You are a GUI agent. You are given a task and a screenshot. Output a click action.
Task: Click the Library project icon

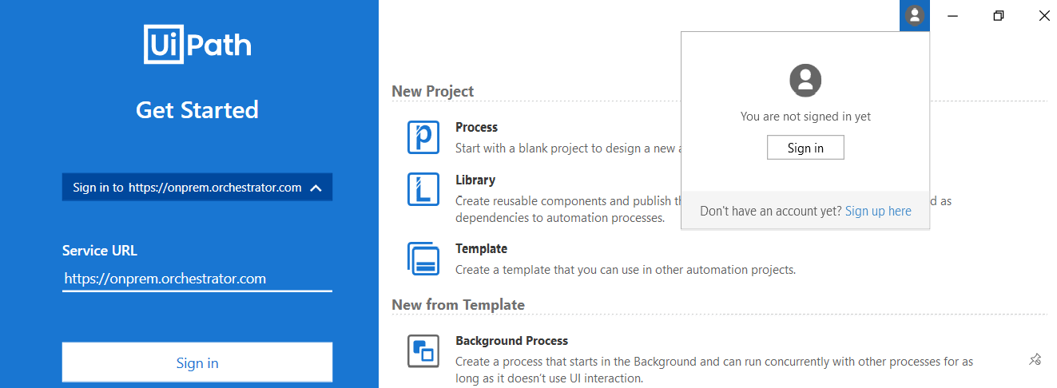tap(423, 189)
